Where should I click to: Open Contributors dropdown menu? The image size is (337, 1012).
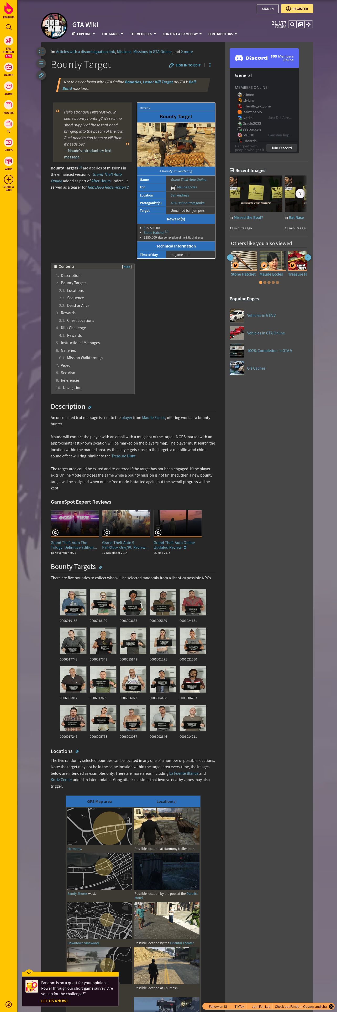click(223, 34)
